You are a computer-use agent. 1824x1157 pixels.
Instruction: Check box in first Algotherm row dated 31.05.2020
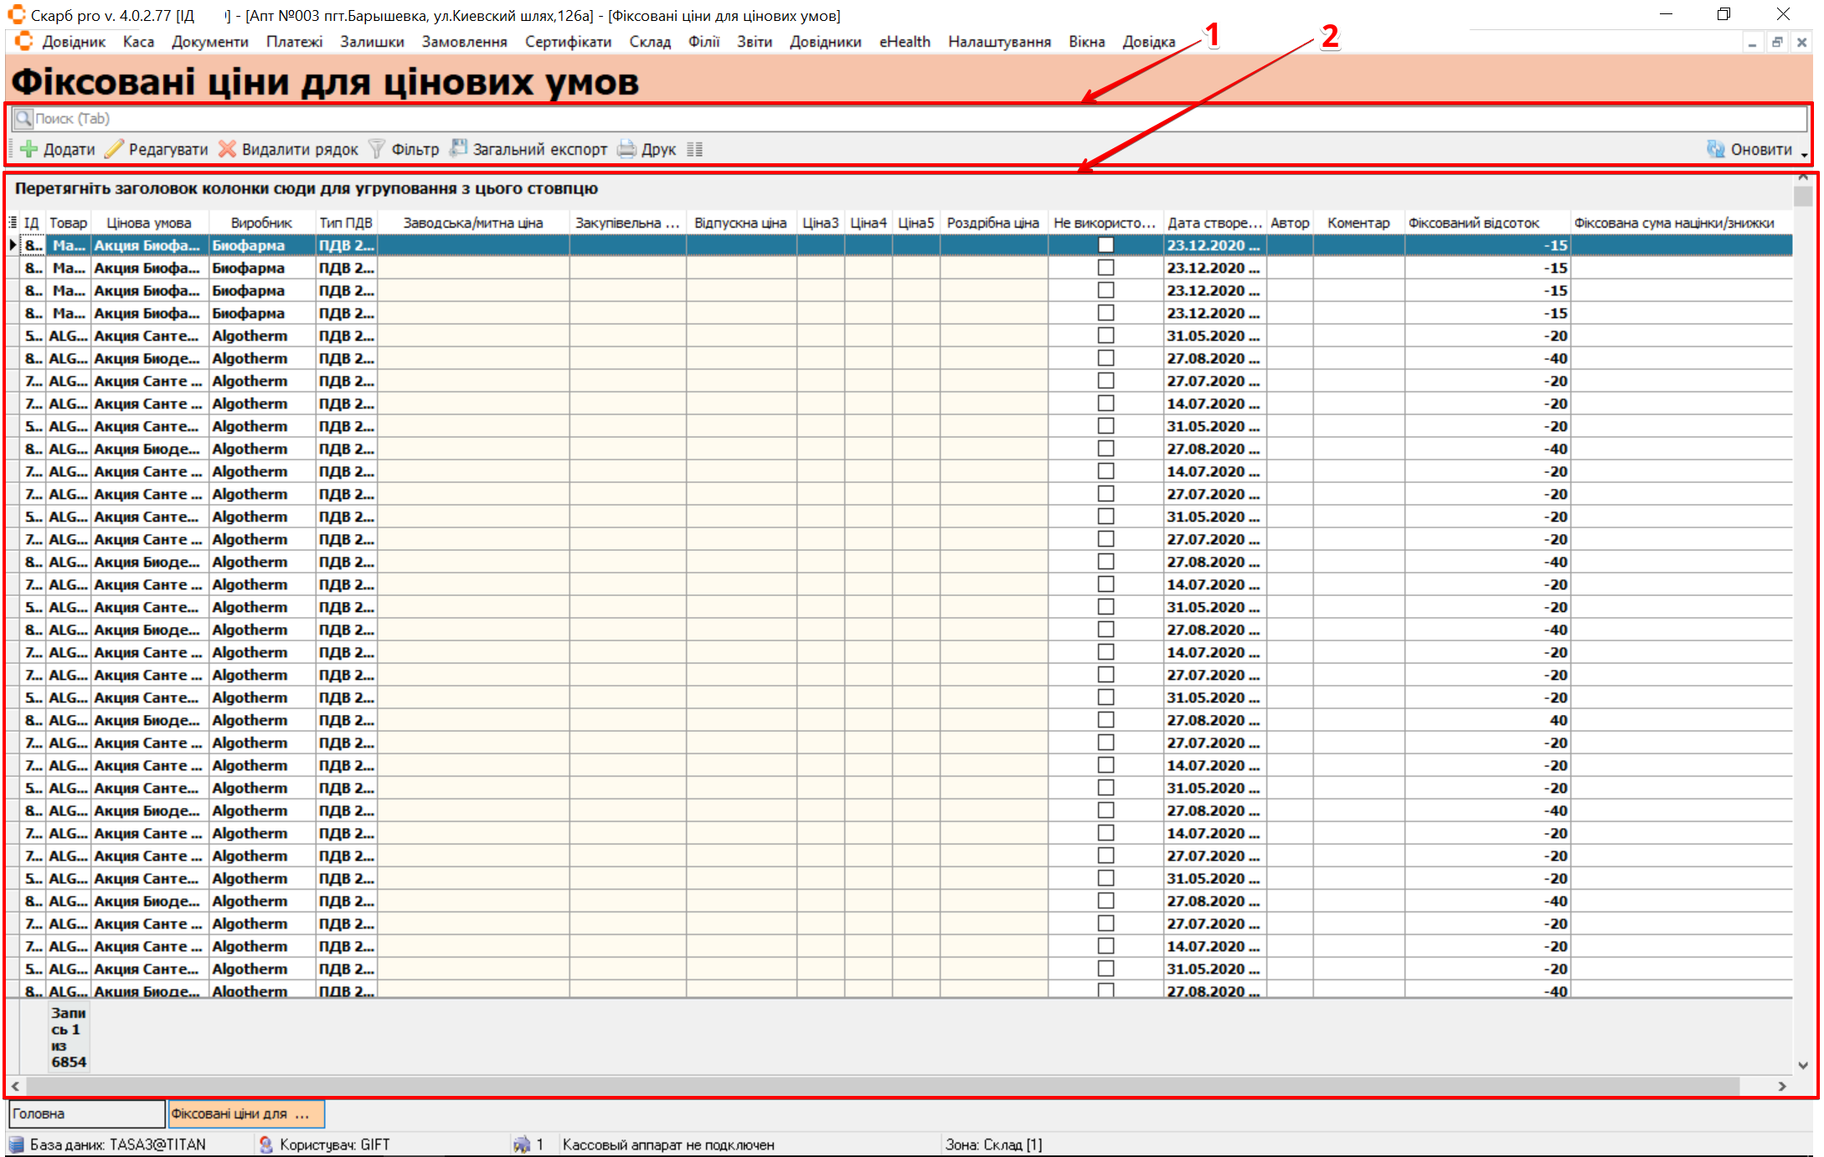pos(1105,336)
